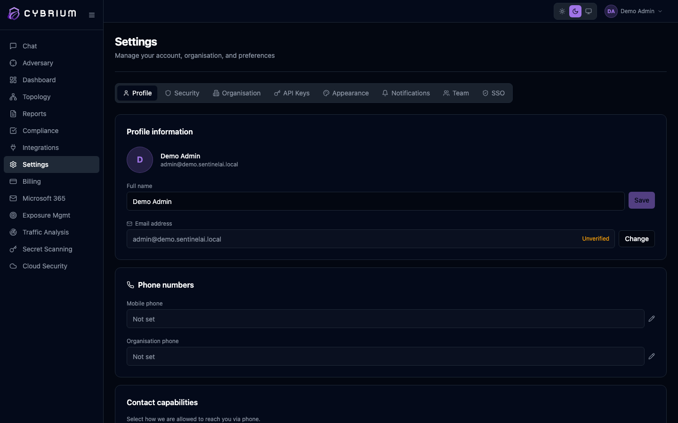This screenshot has height=423, width=678.
Task: Open Topology page in sidebar
Action: click(x=51, y=97)
